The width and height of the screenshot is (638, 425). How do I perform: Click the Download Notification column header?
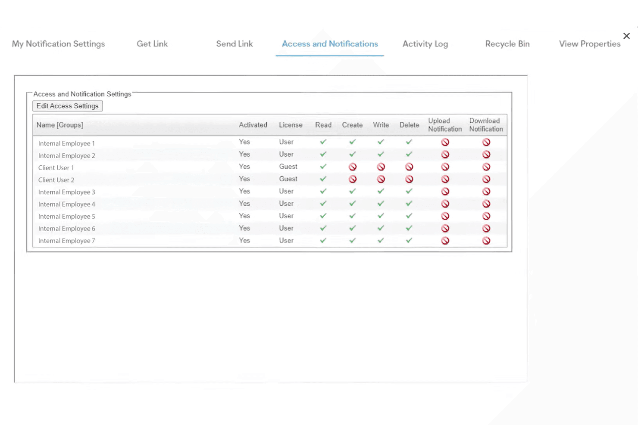click(x=486, y=125)
